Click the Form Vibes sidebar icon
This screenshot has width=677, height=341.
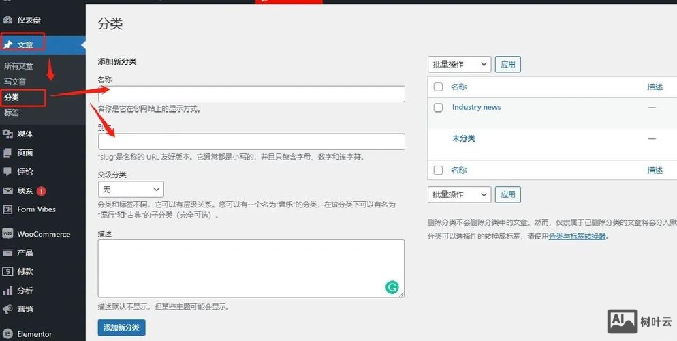click(7, 209)
